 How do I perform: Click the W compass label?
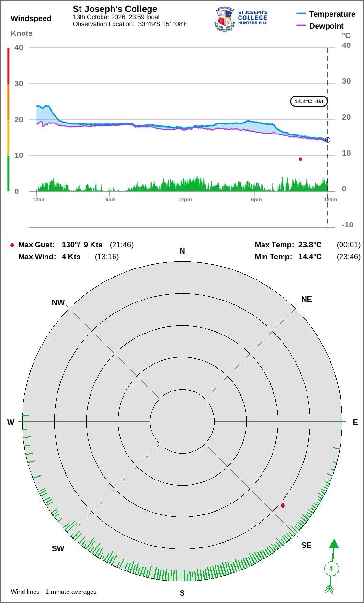[11, 422]
